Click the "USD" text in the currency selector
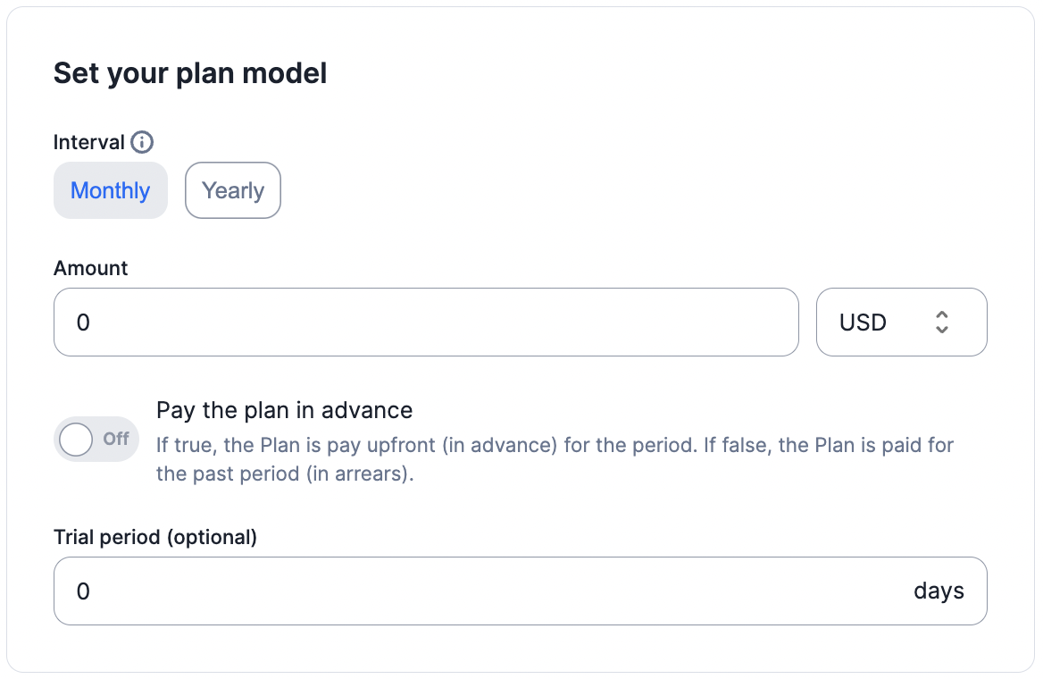The height and width of the screenshot is (679, 1043). [863, 323]
